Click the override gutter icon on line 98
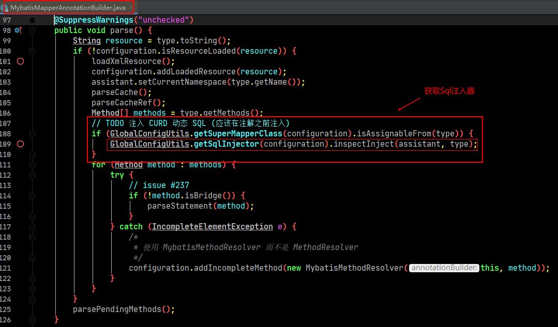This screenshot has height=327, width=558. coord(18,30)
